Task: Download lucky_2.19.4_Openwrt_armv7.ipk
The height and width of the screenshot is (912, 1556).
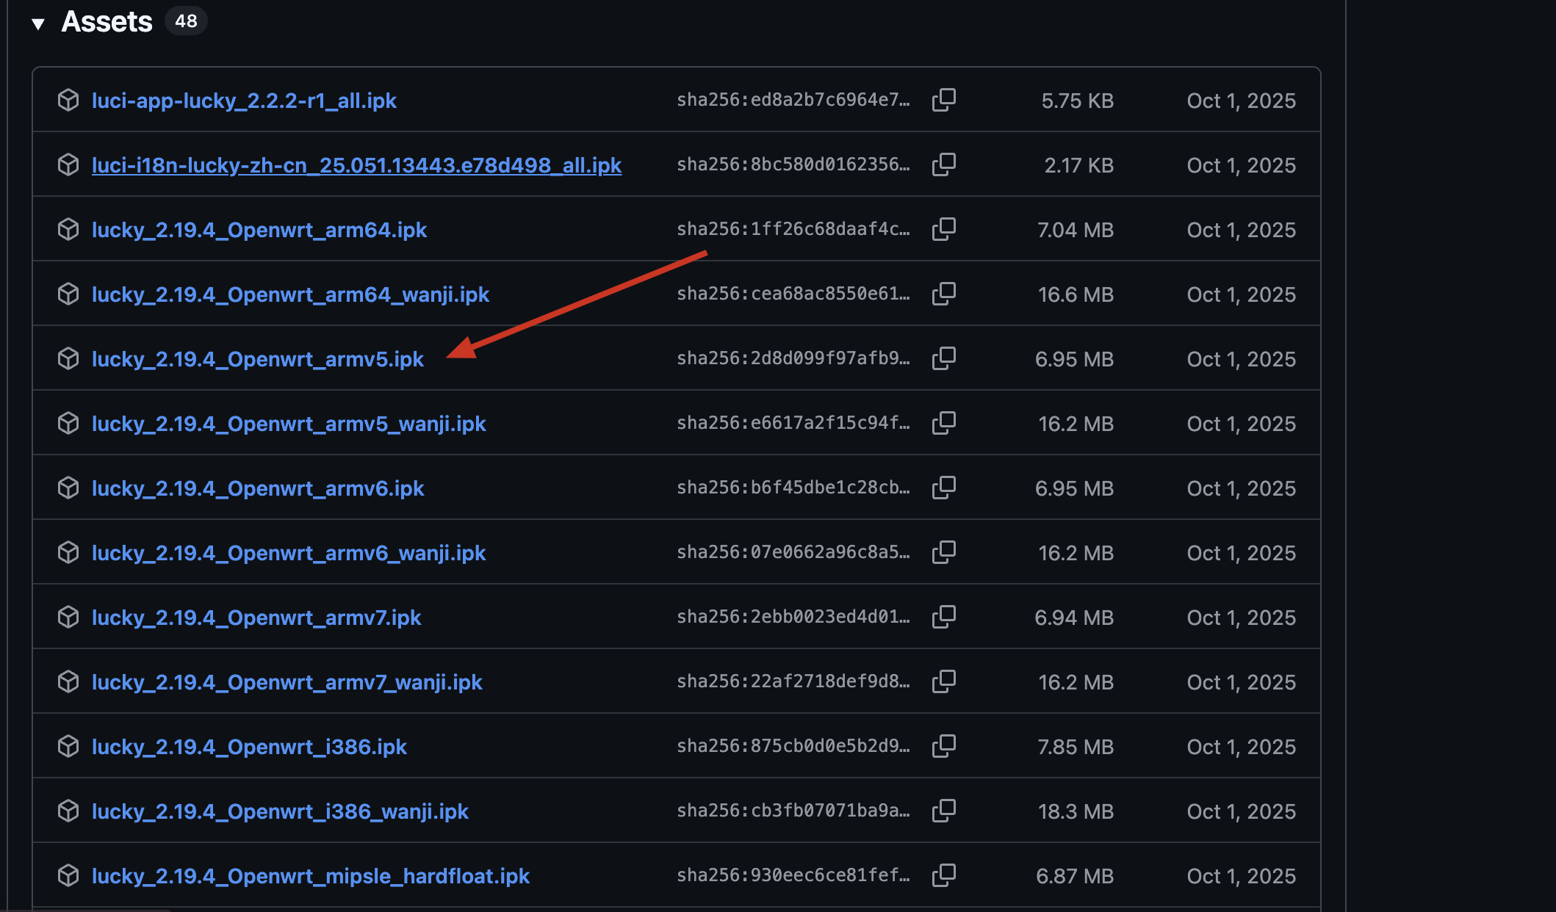Action: pos(256,618)
